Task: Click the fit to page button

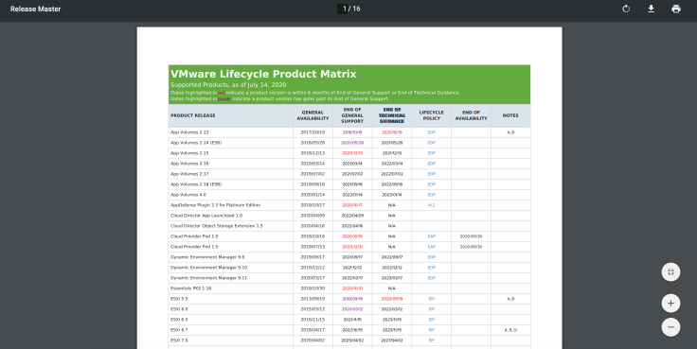Action: (670, 272)
